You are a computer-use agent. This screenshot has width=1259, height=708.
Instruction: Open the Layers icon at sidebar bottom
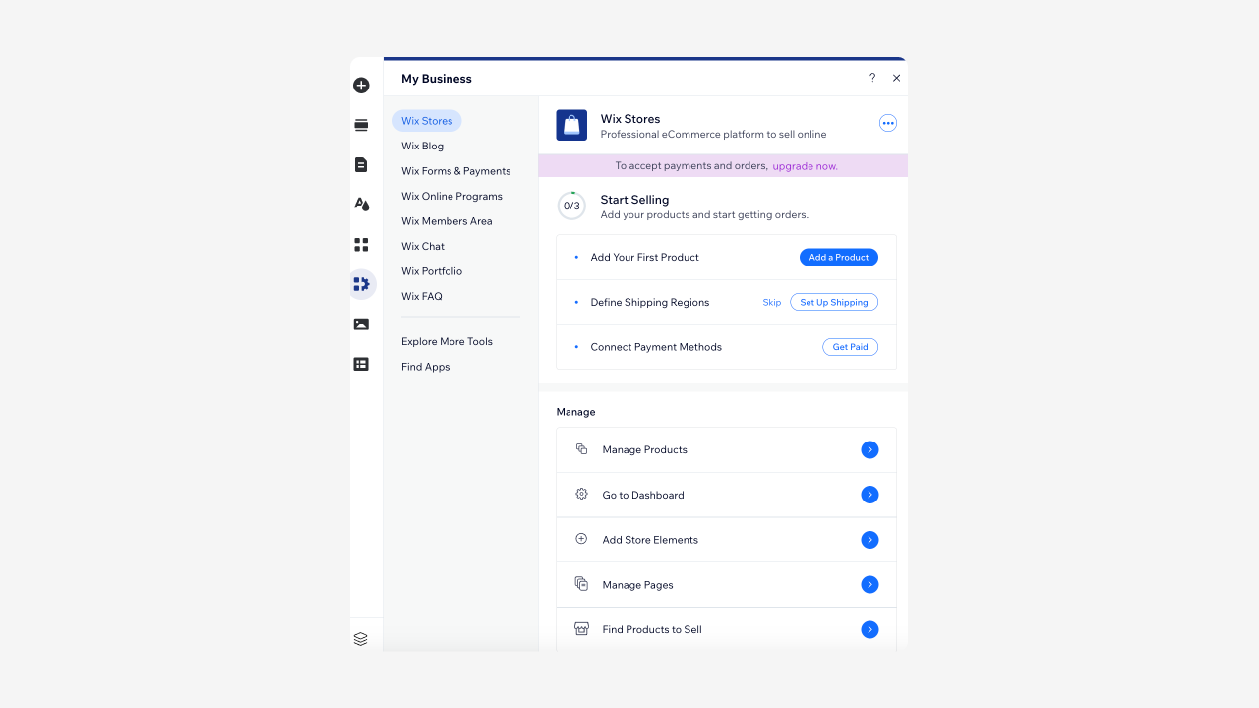pyautogui.click(x=360, y=639)
